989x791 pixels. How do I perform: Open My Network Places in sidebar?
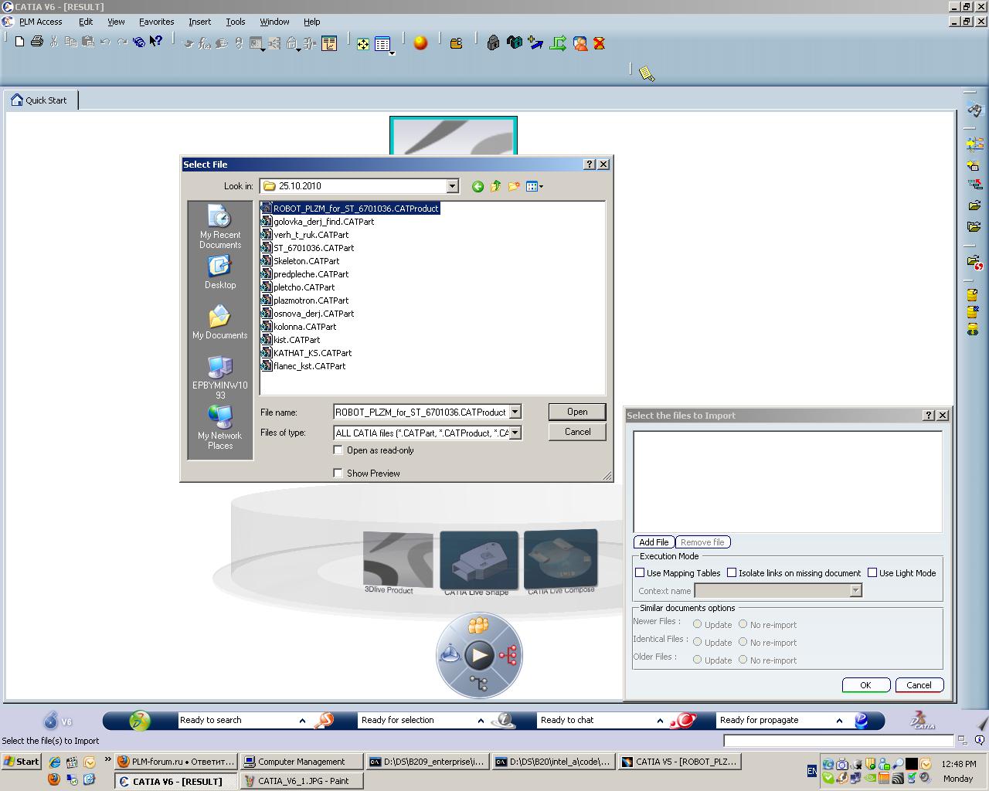pyautogui.click(x=220, y=427)
